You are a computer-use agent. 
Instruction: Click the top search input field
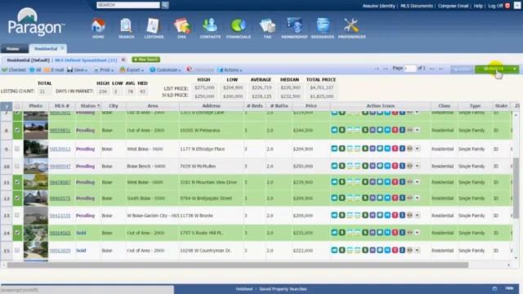point(128,5)
